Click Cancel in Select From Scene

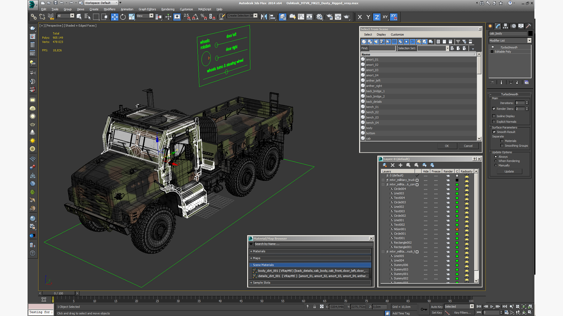468,146
